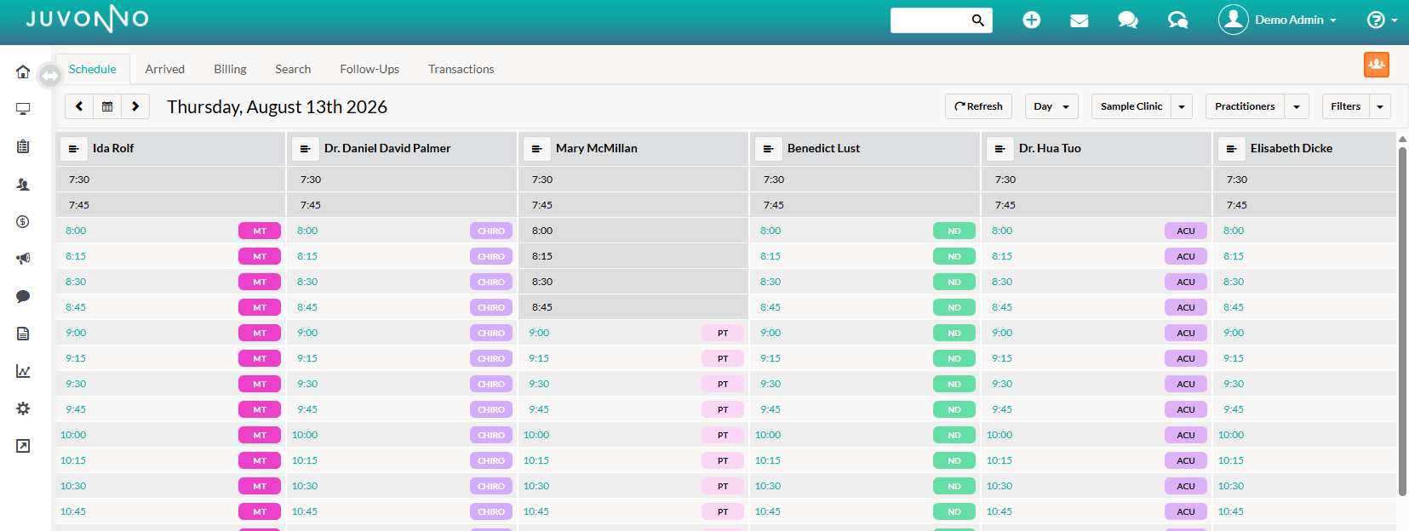Open Dr. Hua Tuo column menu icon
This screenshot has width=1409, height=531.
pos(999,149)
